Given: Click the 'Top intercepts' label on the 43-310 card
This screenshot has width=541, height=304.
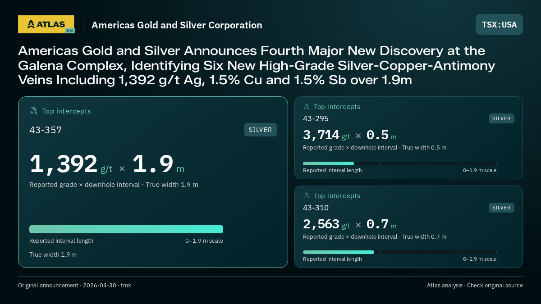Looking at the screenshot, I should (337, 196).
